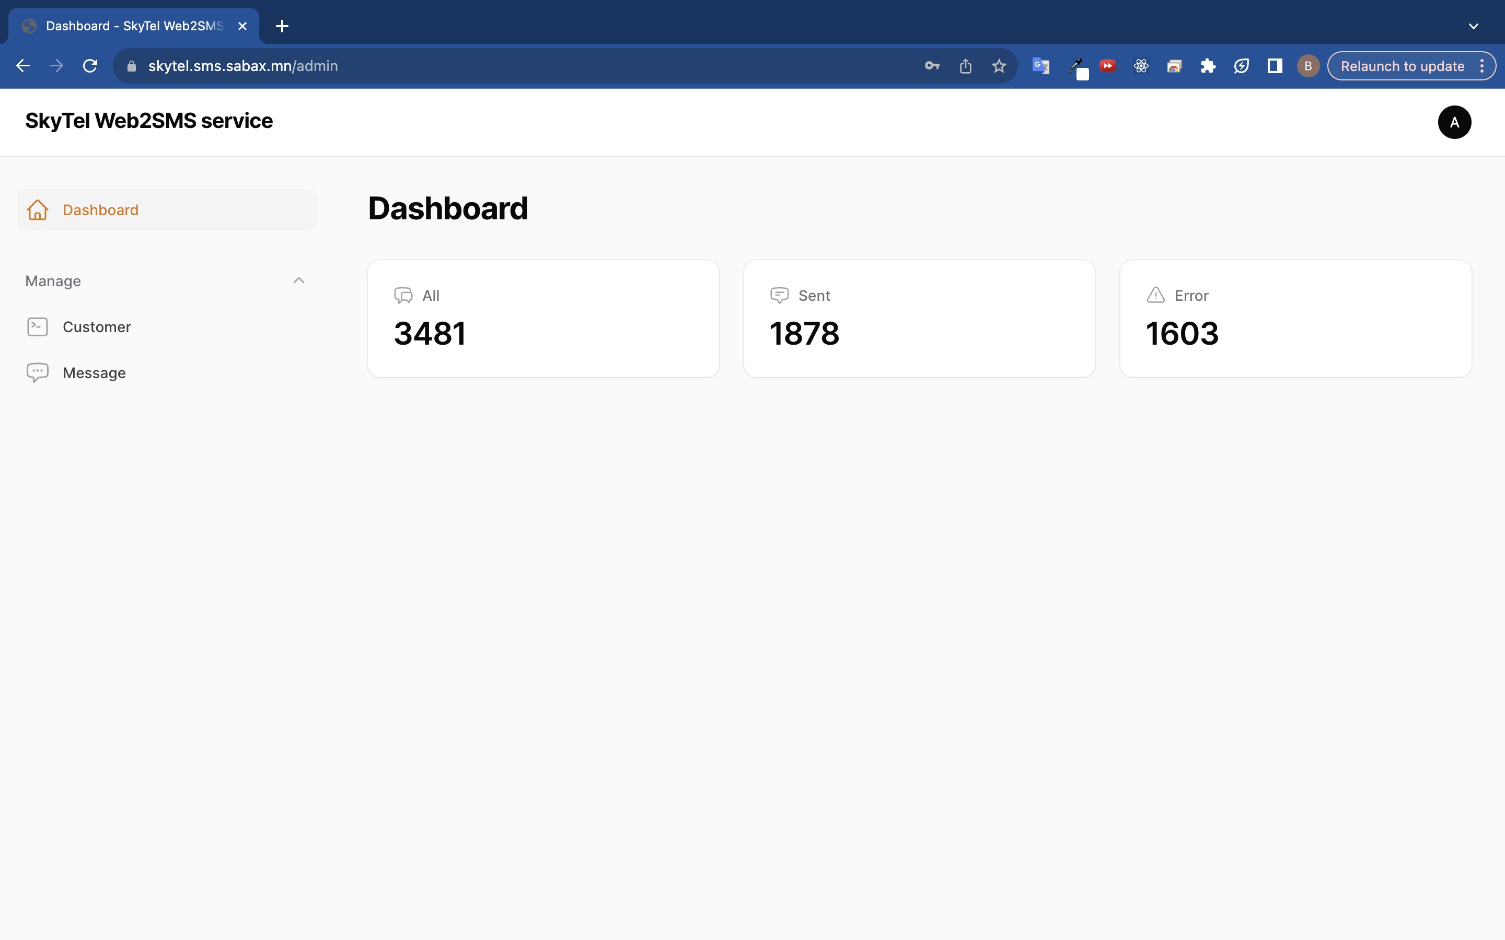Image resolution: width=1505 pixels, height=940 pixels.
Task: Open the Message page from sidebar
Action: (x=94, y=373)
